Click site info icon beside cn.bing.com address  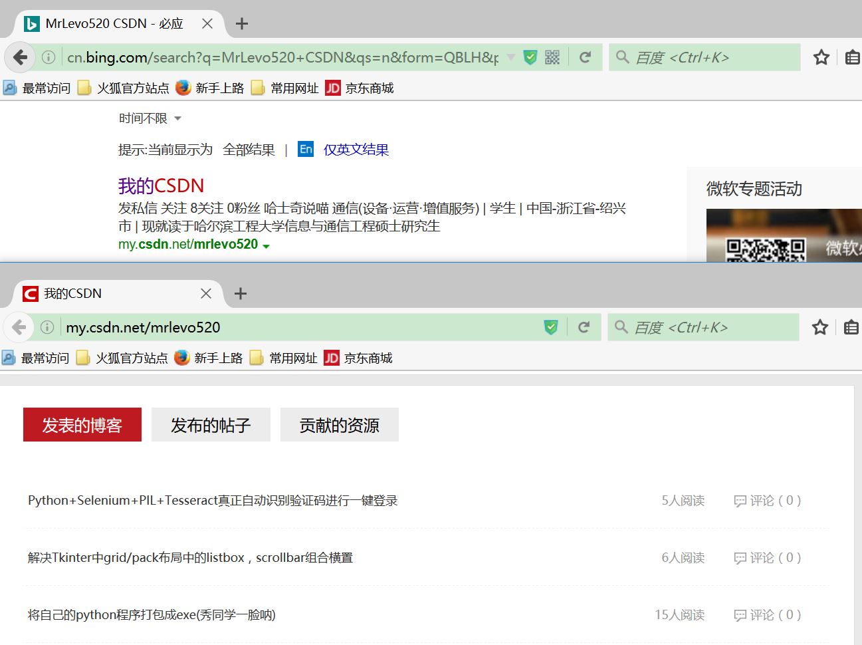pyautogui.click(x=49, y=57)
